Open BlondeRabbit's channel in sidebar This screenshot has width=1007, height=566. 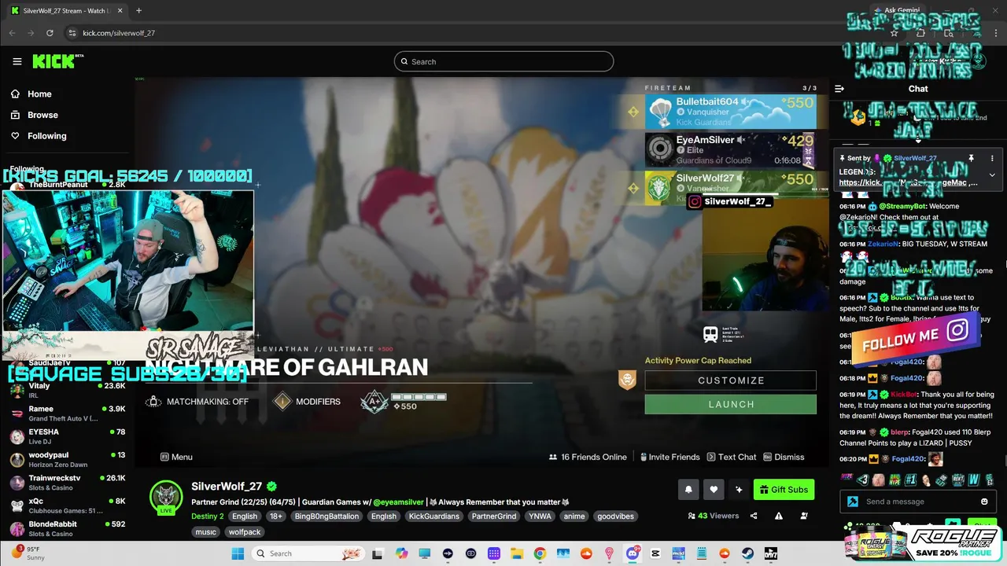[x=67, y=528]
